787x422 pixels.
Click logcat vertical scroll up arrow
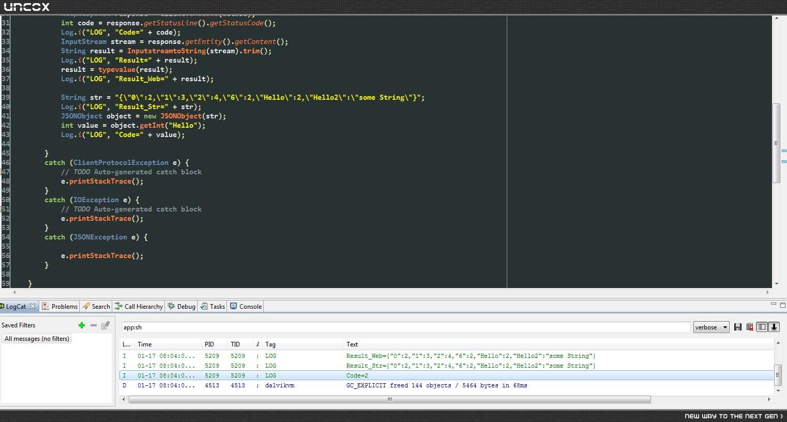pos(777,343)
